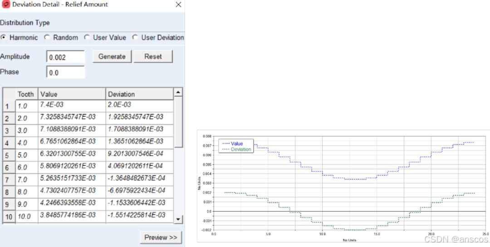Click the value cell 7.4E-03

(72, 106)
